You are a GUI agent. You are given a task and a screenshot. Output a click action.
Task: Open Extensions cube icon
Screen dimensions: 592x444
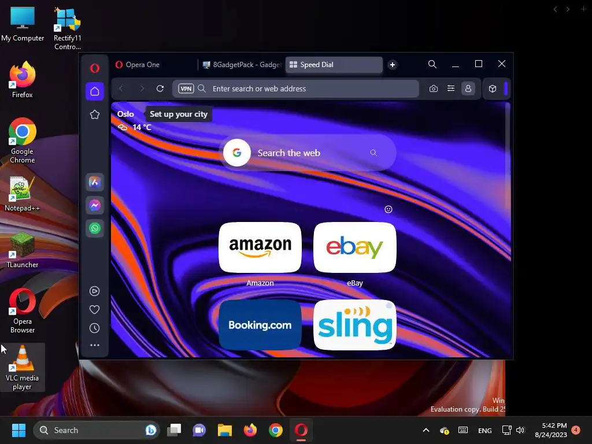[x=493, y=88]
